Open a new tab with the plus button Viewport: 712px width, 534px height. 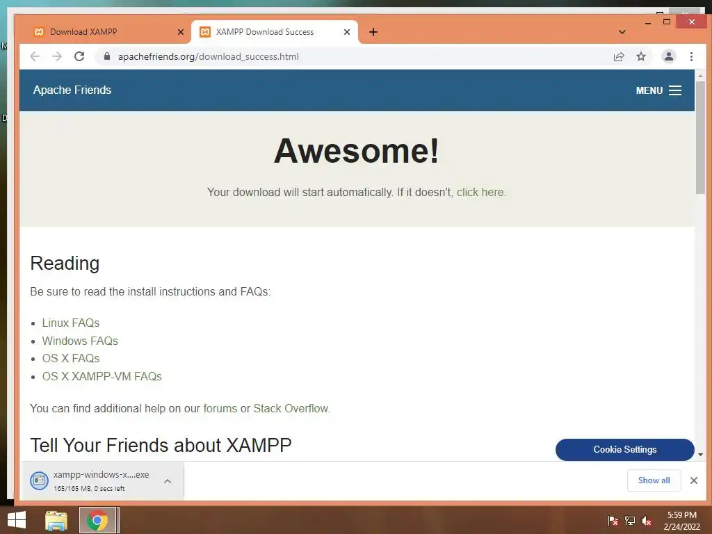point(373,32)
